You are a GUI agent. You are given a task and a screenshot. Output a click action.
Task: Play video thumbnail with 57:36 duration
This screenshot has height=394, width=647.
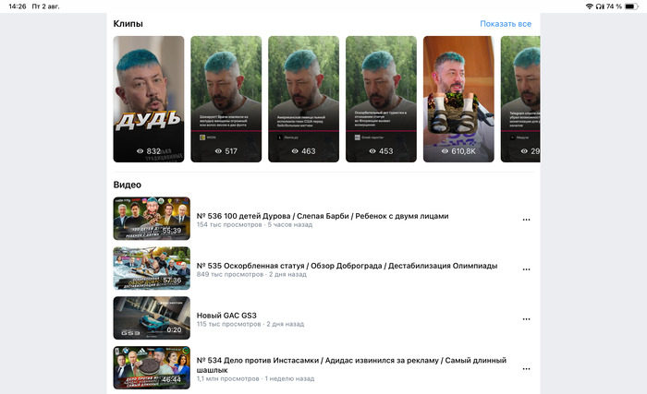click(x=152, y=269)
